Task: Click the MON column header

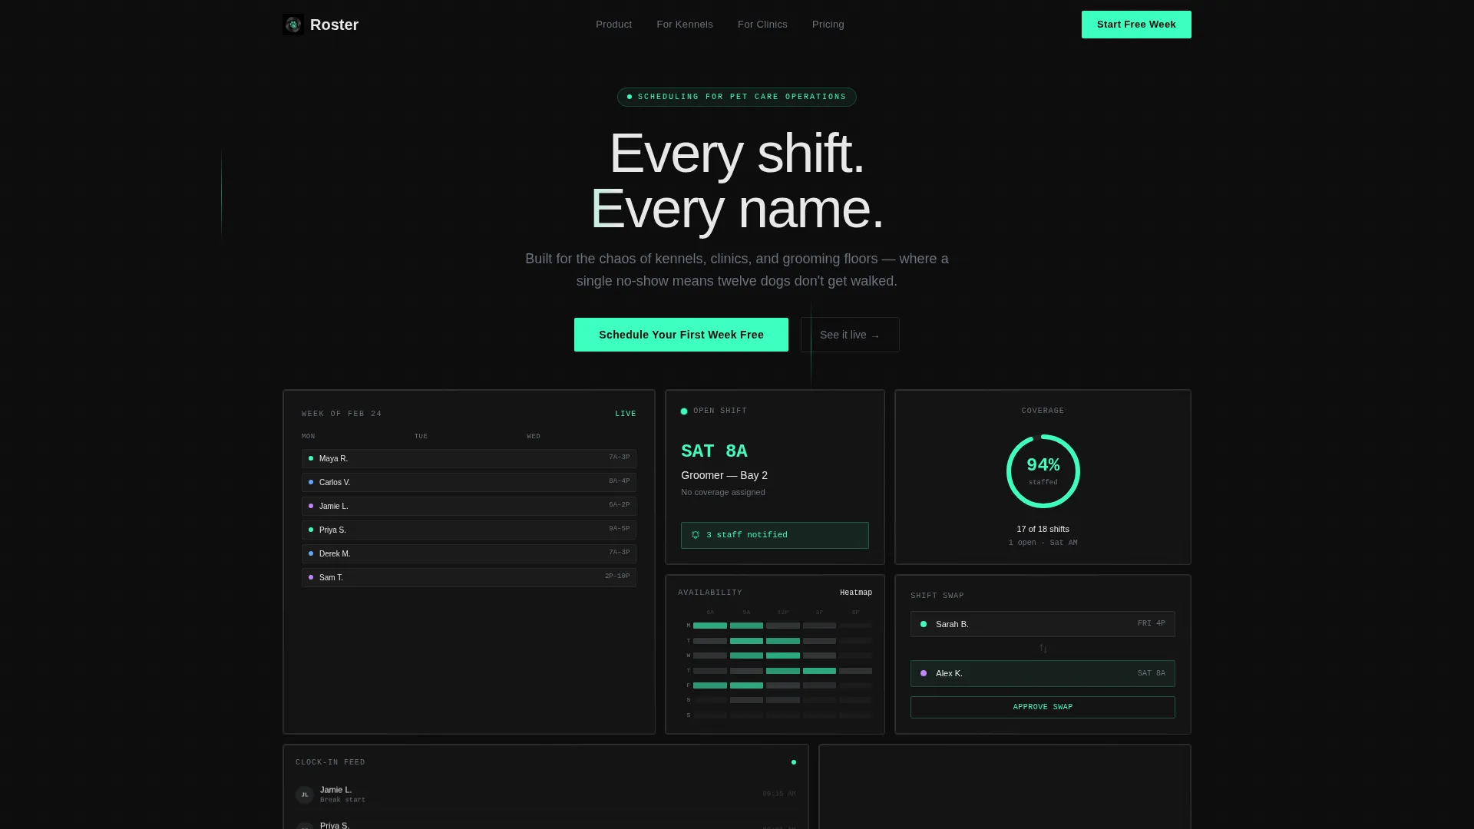Action: pos(309,436)
